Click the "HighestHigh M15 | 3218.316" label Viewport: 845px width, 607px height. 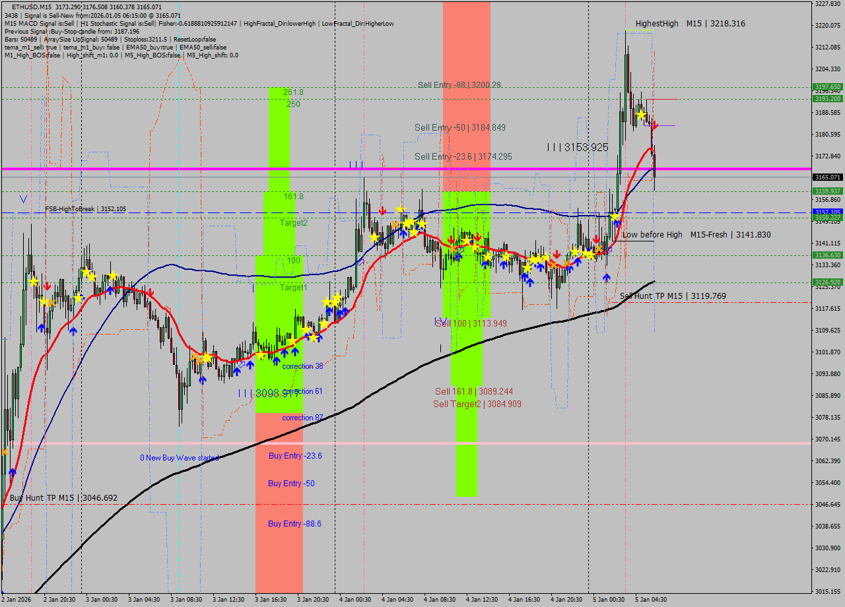coord(690,23)
